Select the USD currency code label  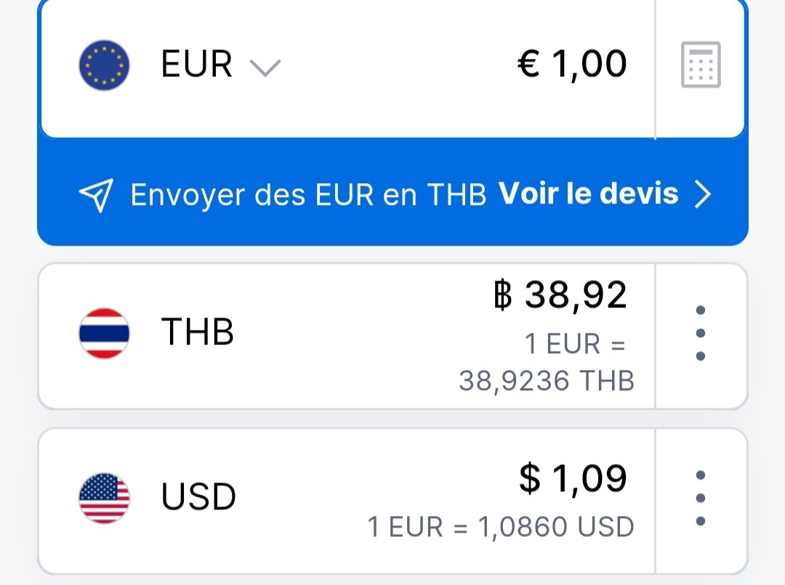[x=198, y=498]
